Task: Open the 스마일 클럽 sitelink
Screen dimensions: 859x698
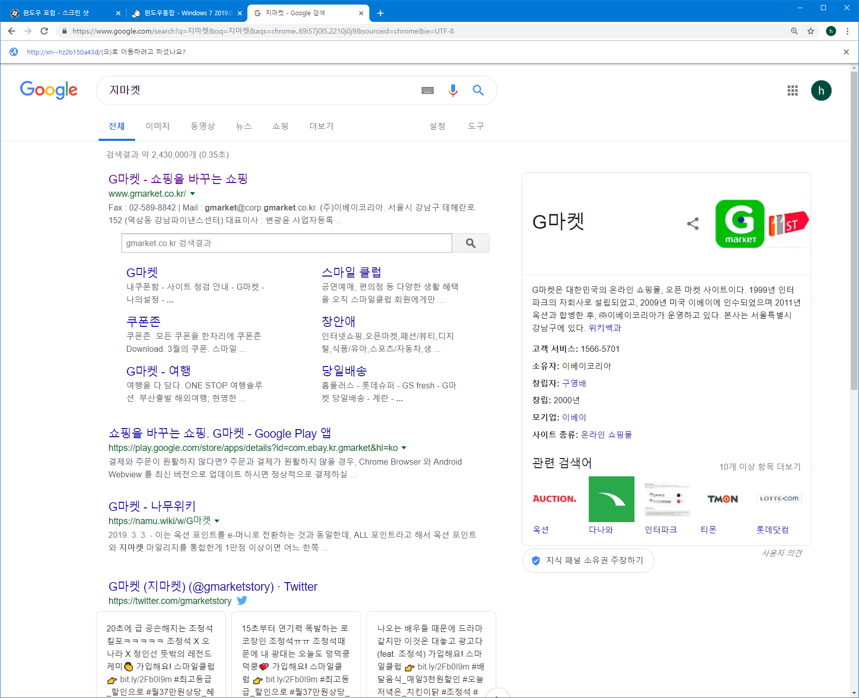Action: [x=352, y=272]
